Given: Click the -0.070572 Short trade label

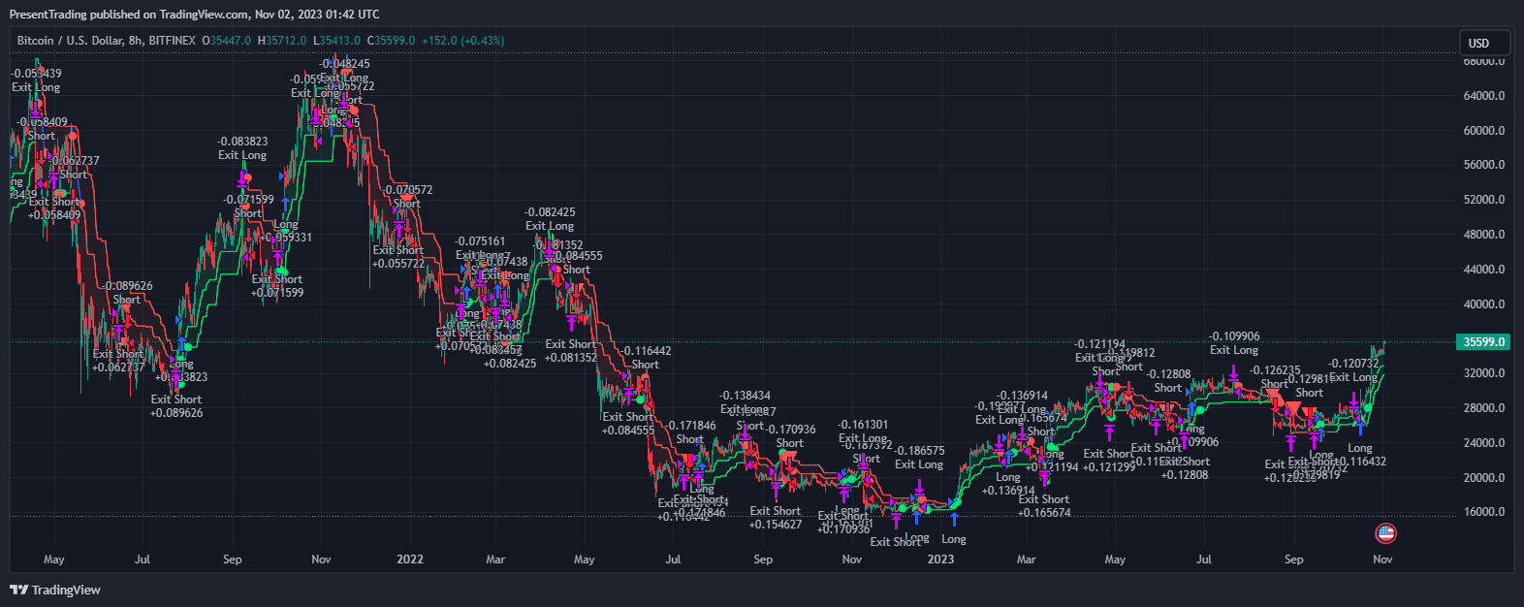Looking at the screenshot, I should pyautogui.click(x=407, y=197).
